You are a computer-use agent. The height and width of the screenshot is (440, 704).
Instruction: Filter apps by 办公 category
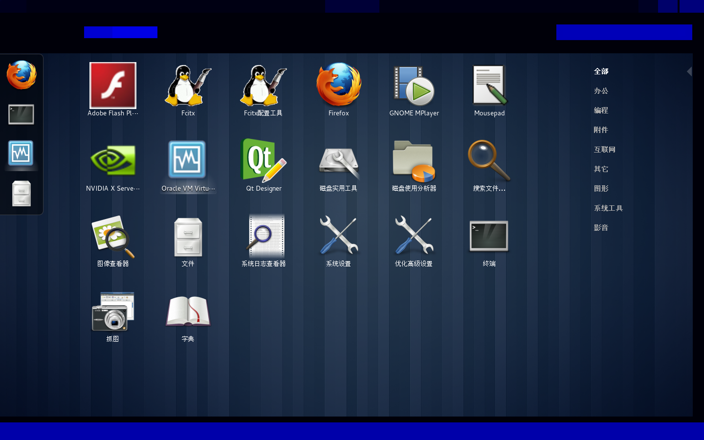(601, 91)
